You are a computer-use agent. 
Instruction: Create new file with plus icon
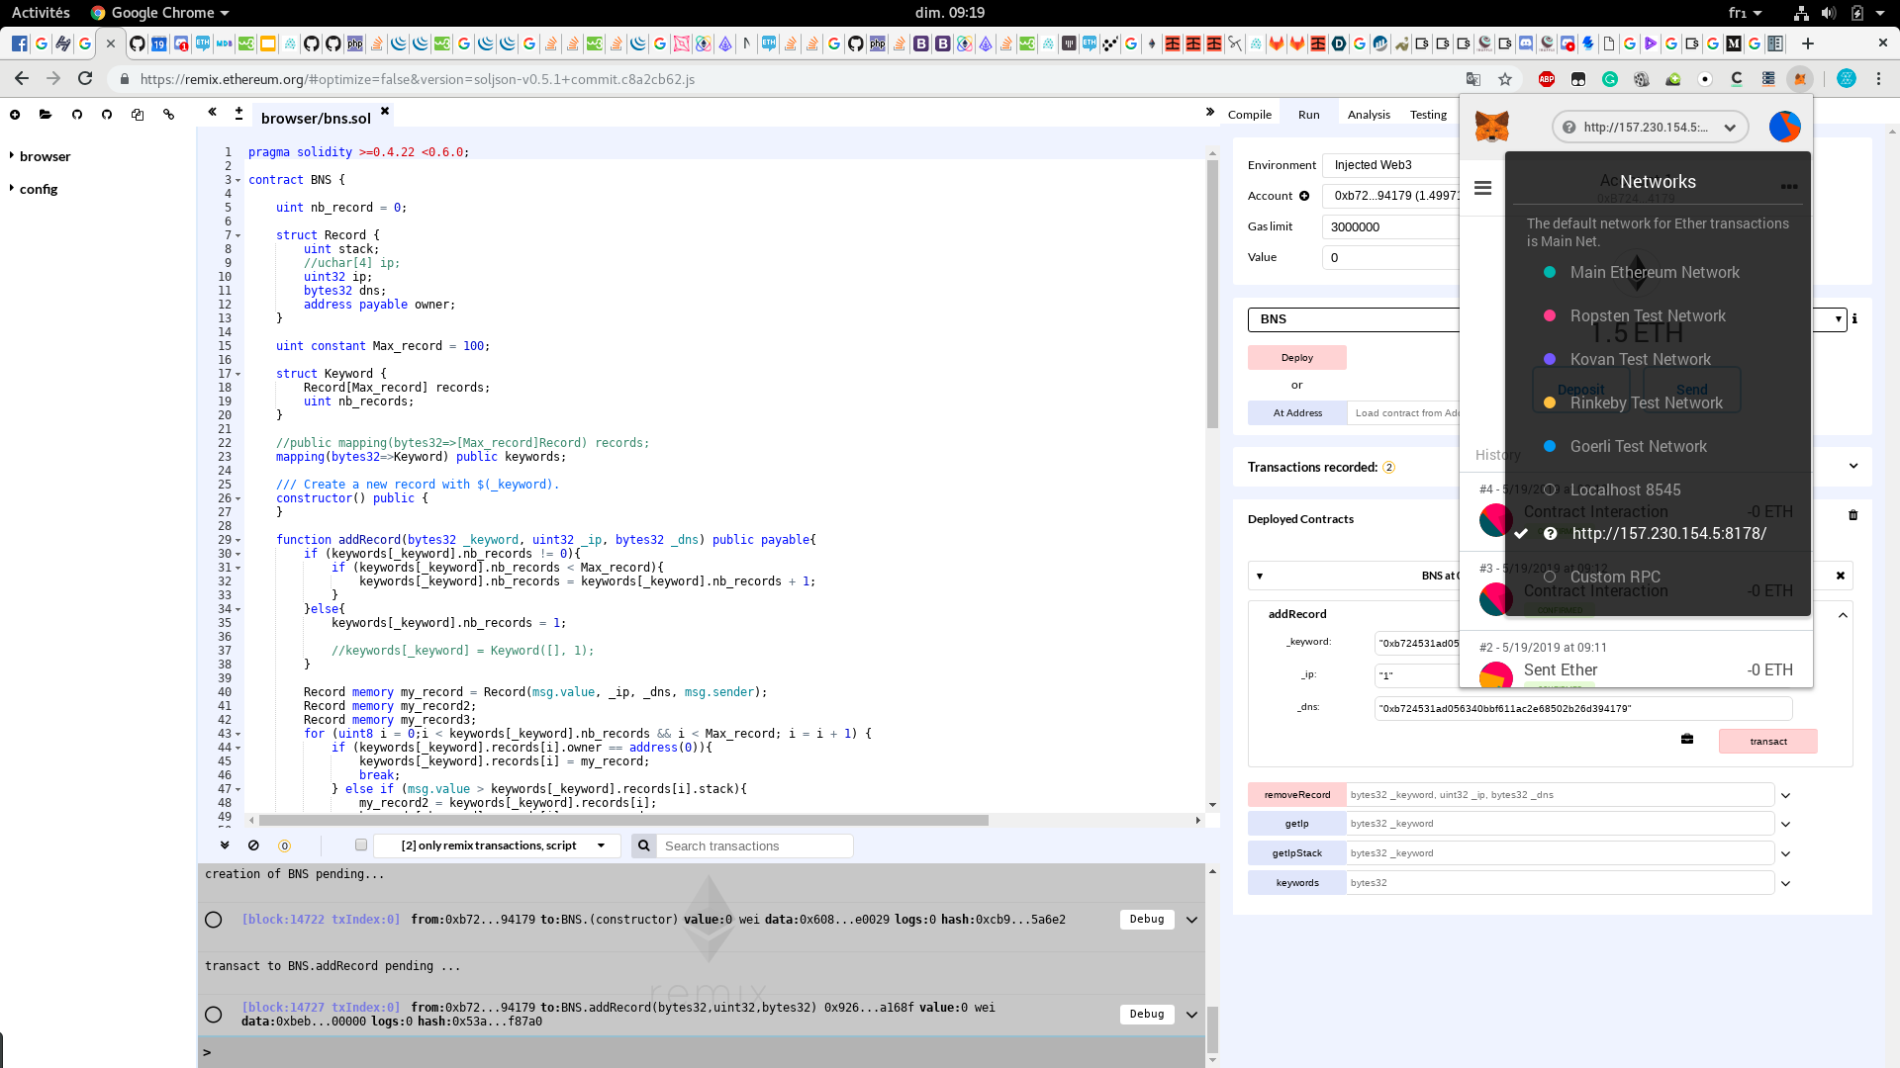pyautogui.click(x=15, y=115)
